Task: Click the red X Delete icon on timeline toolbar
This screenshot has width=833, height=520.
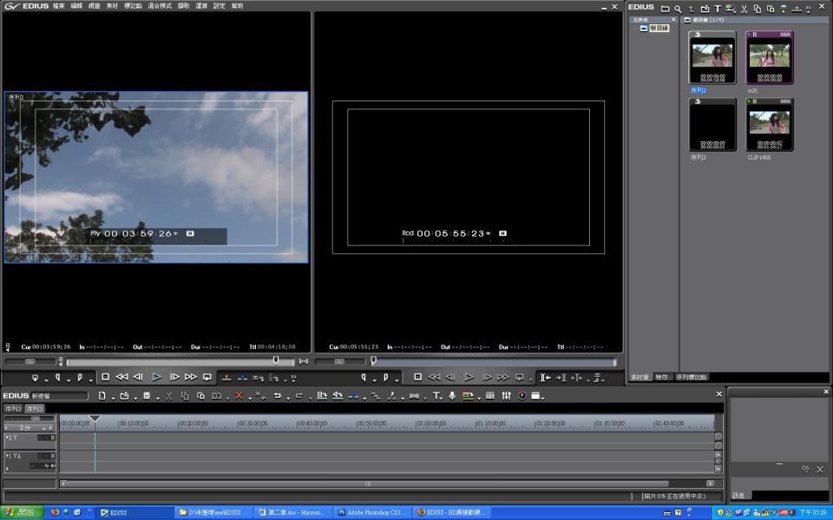Action: coord(239,396)
